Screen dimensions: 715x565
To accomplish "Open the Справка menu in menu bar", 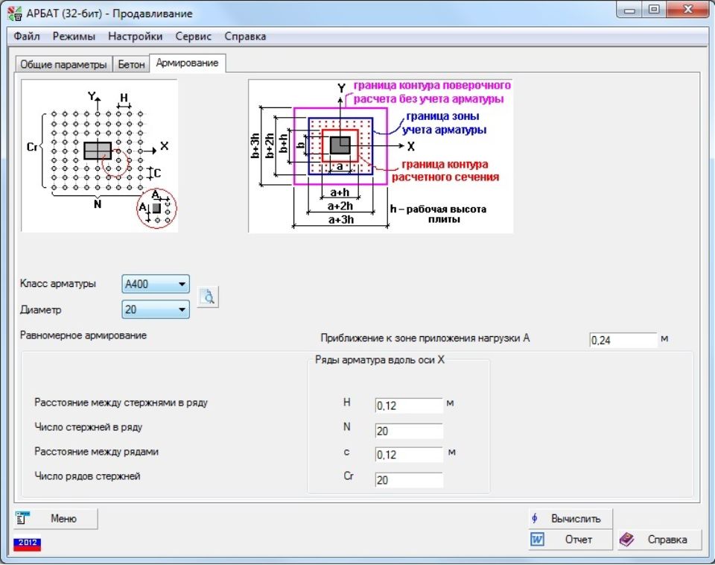I will pyautogui.click(x=245, y=36).
